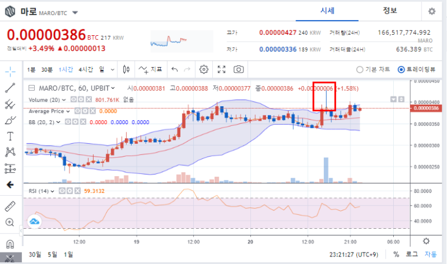Click the 0.00000386 current price label

pyautogui.click(x=426, y=108)
